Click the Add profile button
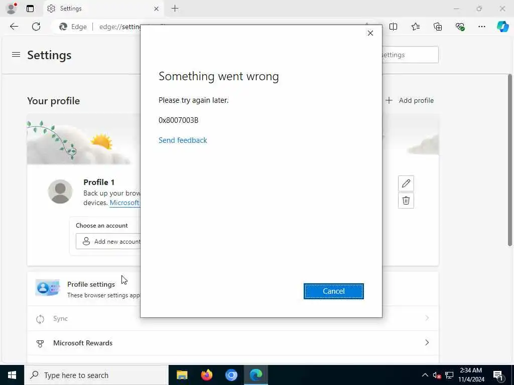514x385 pixels. (410, 100)
